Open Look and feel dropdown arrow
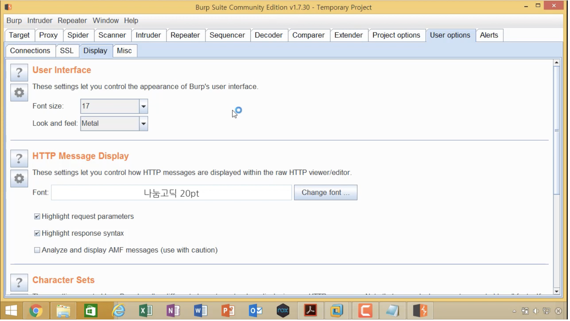 pyautogui.click(x=143, y=124)
